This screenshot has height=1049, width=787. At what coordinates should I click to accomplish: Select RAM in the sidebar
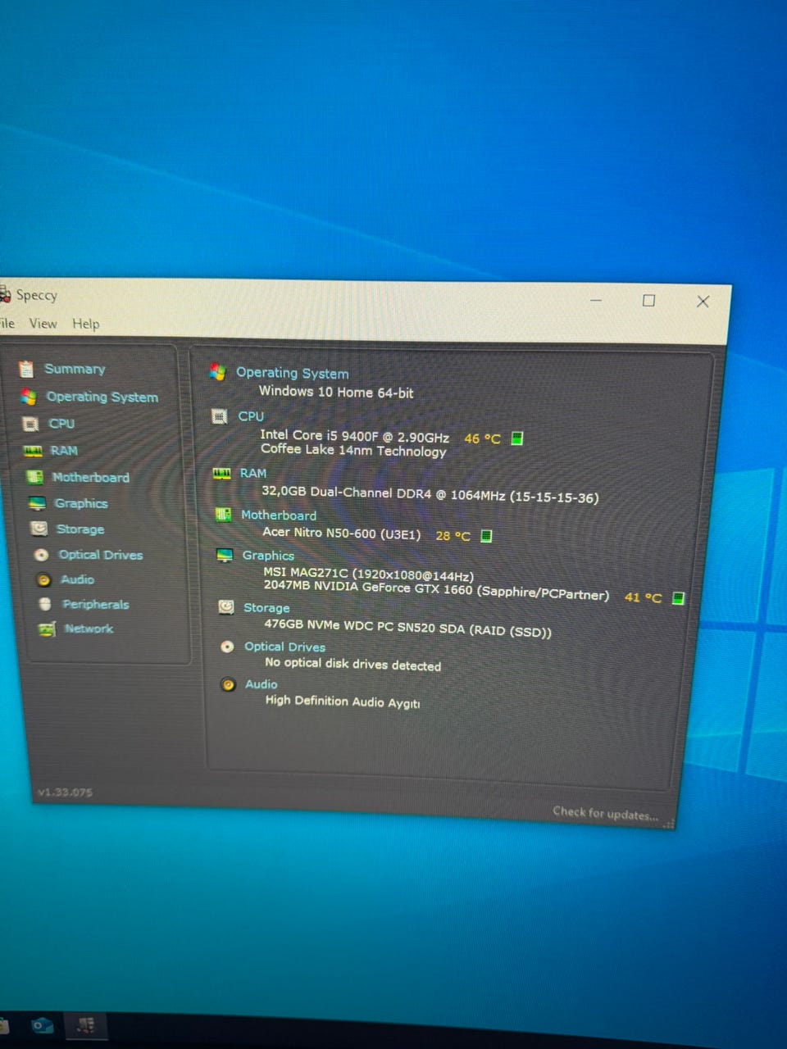(64, 451)
